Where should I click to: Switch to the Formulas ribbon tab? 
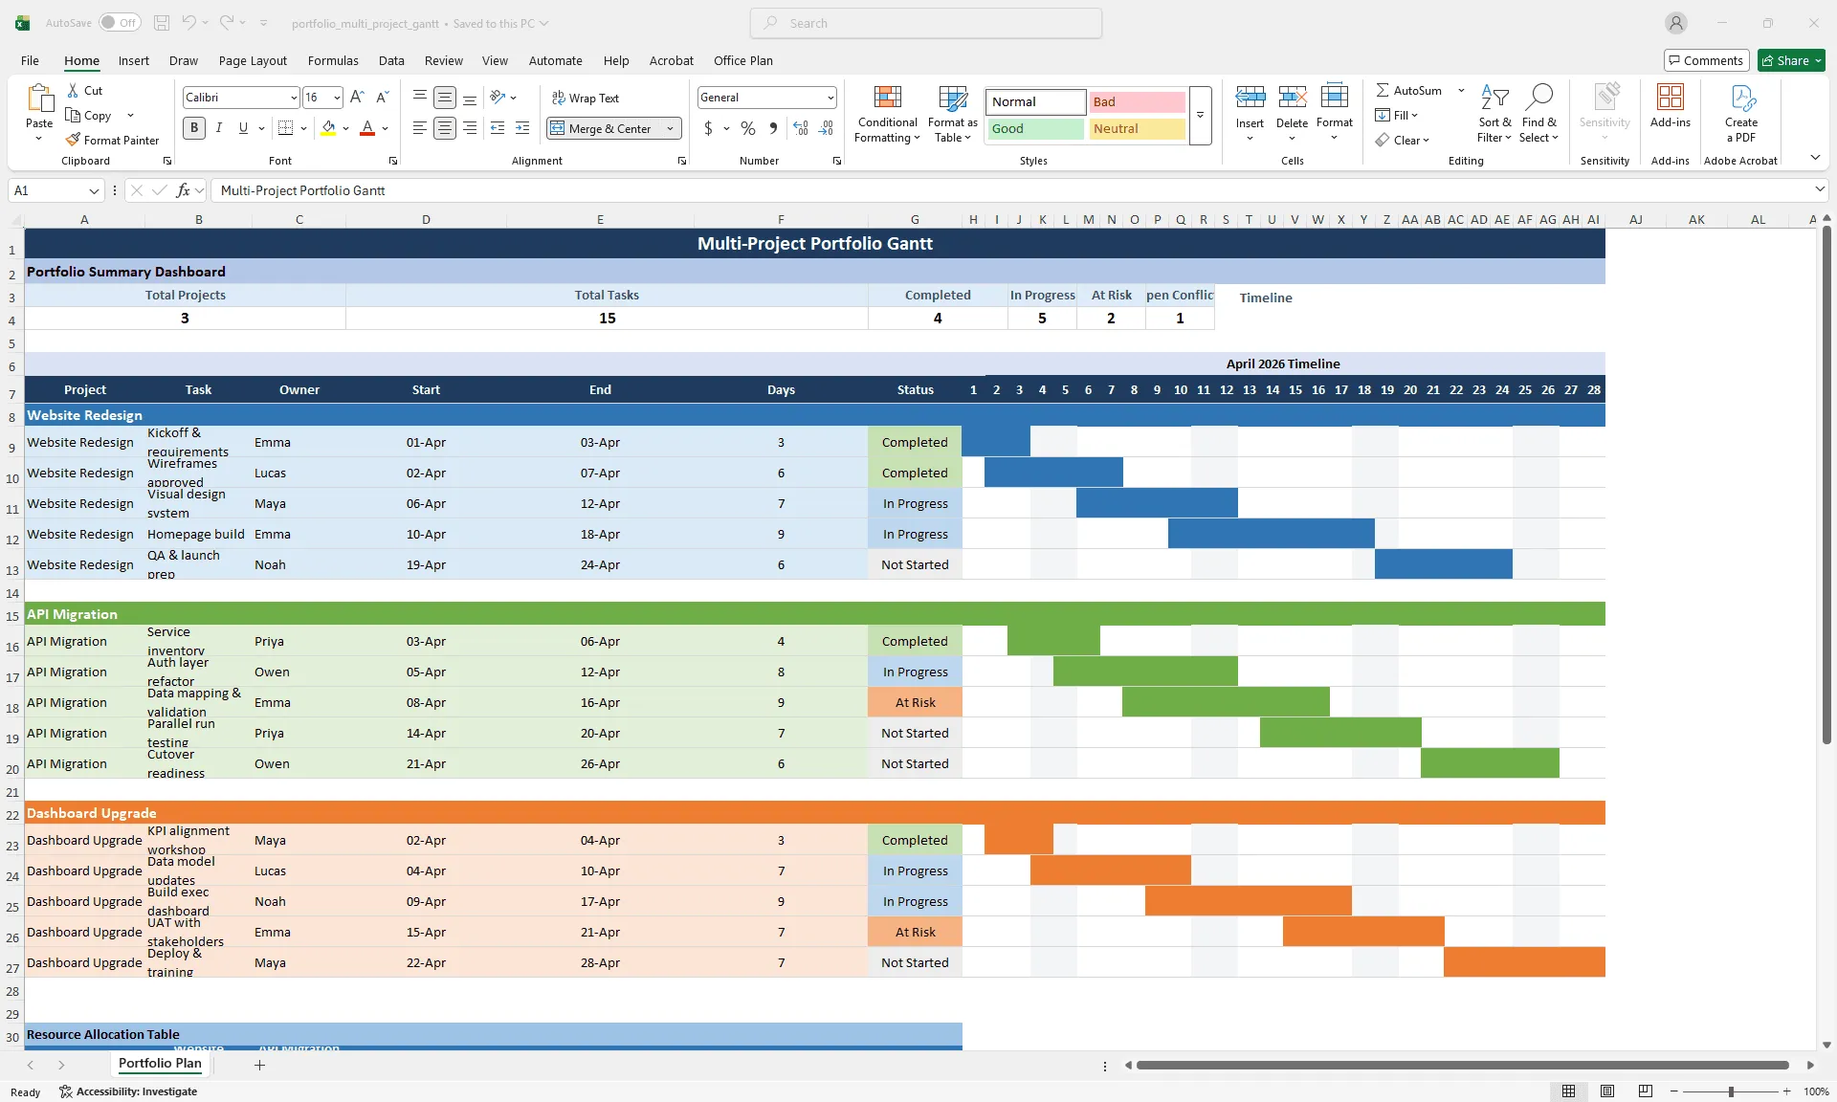click(332, 60)
